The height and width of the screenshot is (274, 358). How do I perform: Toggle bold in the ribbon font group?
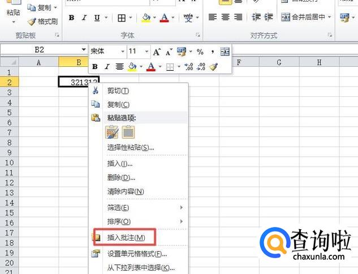pos(71,18)
